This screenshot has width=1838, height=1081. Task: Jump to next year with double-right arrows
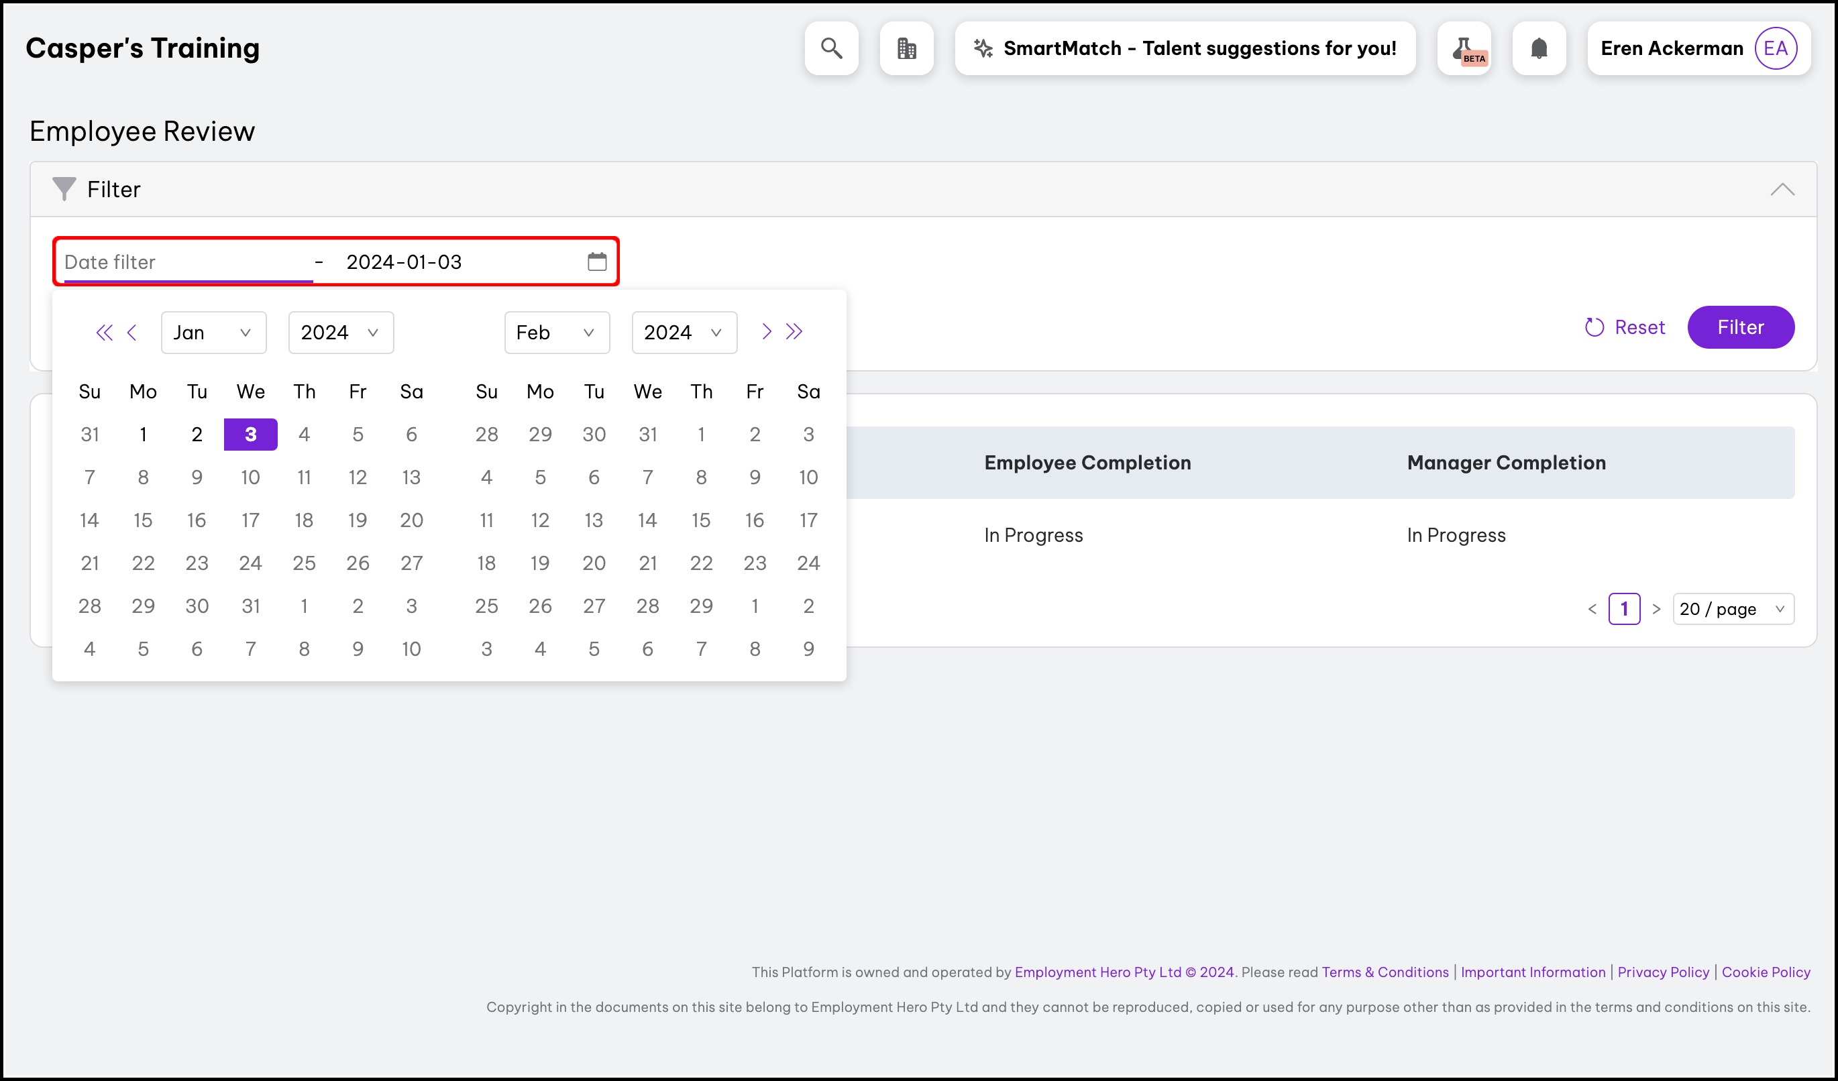click(x=794, y=332)
